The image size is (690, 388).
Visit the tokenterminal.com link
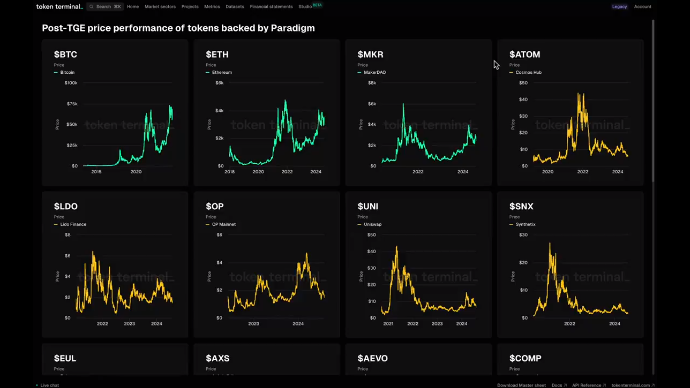pyautogui.click(x=633, y=385)
